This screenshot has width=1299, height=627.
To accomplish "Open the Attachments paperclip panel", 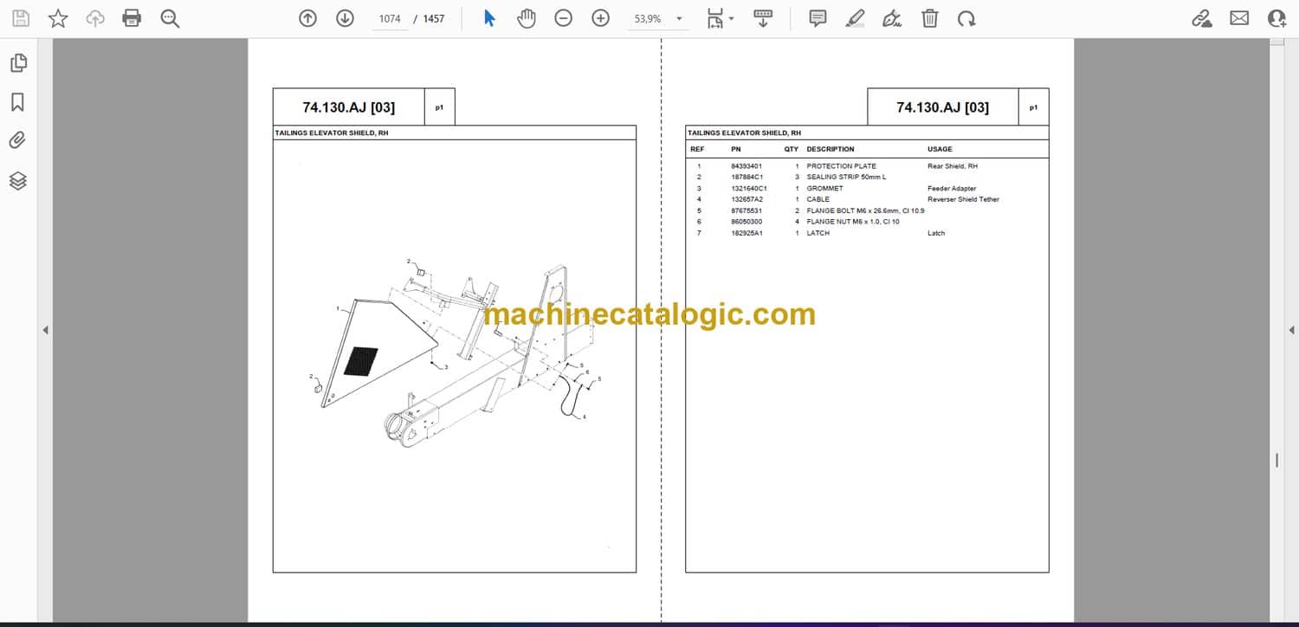I will pos(18,140).
